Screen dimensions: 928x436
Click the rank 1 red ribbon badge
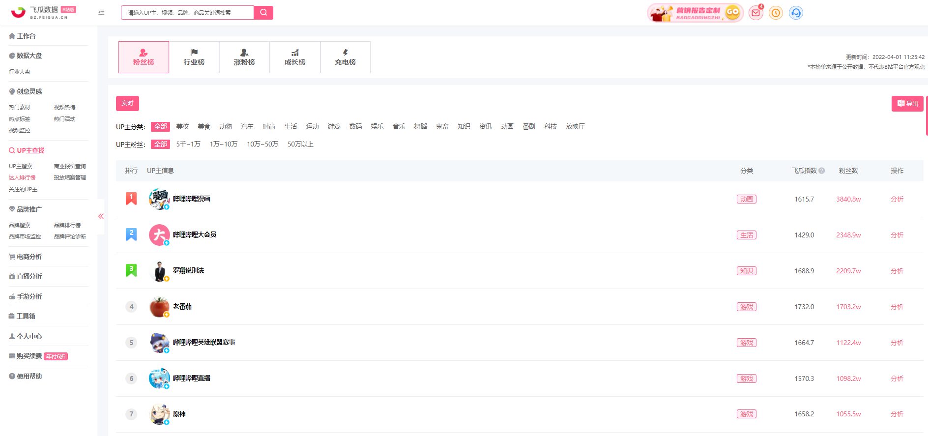(x=131, y=199)
